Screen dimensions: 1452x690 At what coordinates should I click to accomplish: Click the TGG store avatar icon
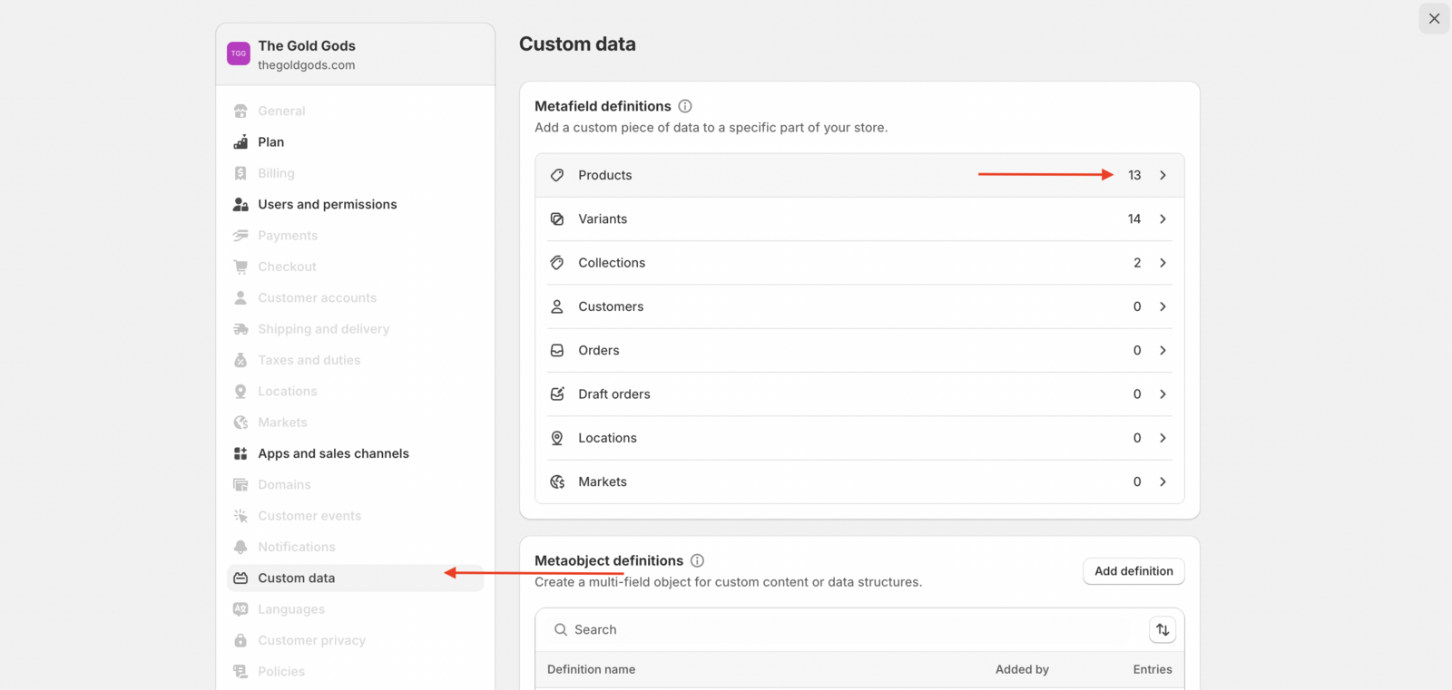(x=239, y=53)
